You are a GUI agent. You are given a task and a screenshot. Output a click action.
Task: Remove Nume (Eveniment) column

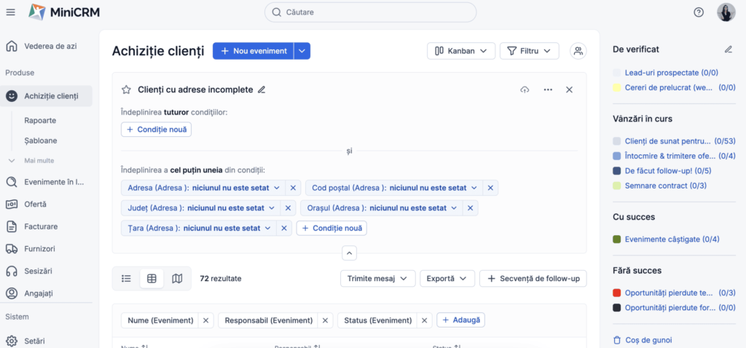[205, 320]
